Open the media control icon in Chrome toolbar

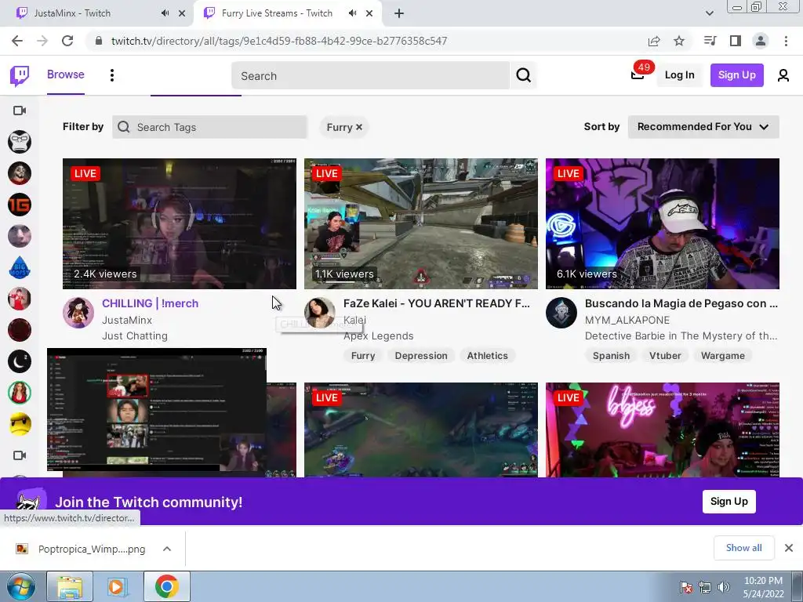click(710, 41)
